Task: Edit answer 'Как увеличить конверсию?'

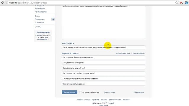Action: (103, 63)
